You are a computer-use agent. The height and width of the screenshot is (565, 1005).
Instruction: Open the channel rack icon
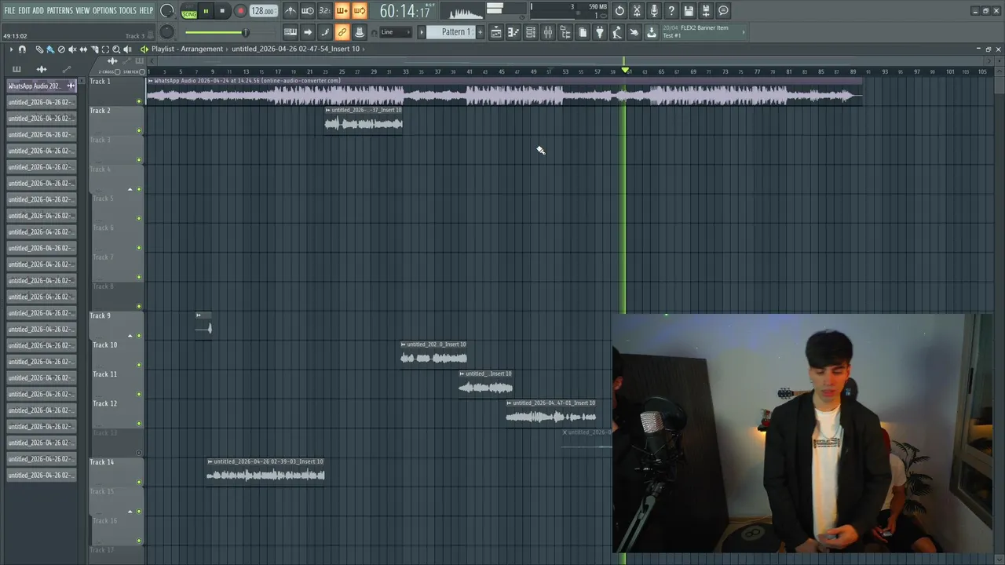pos(531,32)
